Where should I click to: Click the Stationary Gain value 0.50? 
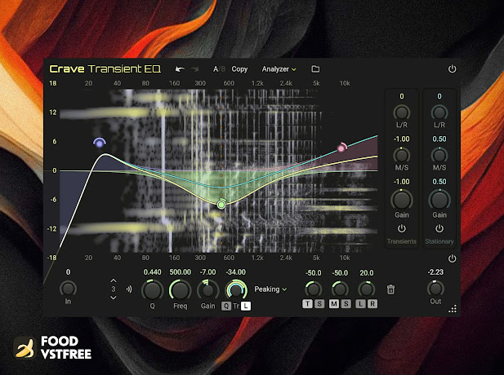click(439, 182)
